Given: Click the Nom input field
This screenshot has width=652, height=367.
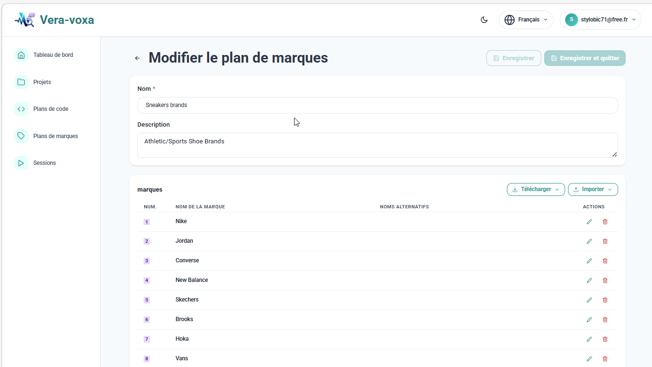Looking at the screenshot, I should coord(378,105).
